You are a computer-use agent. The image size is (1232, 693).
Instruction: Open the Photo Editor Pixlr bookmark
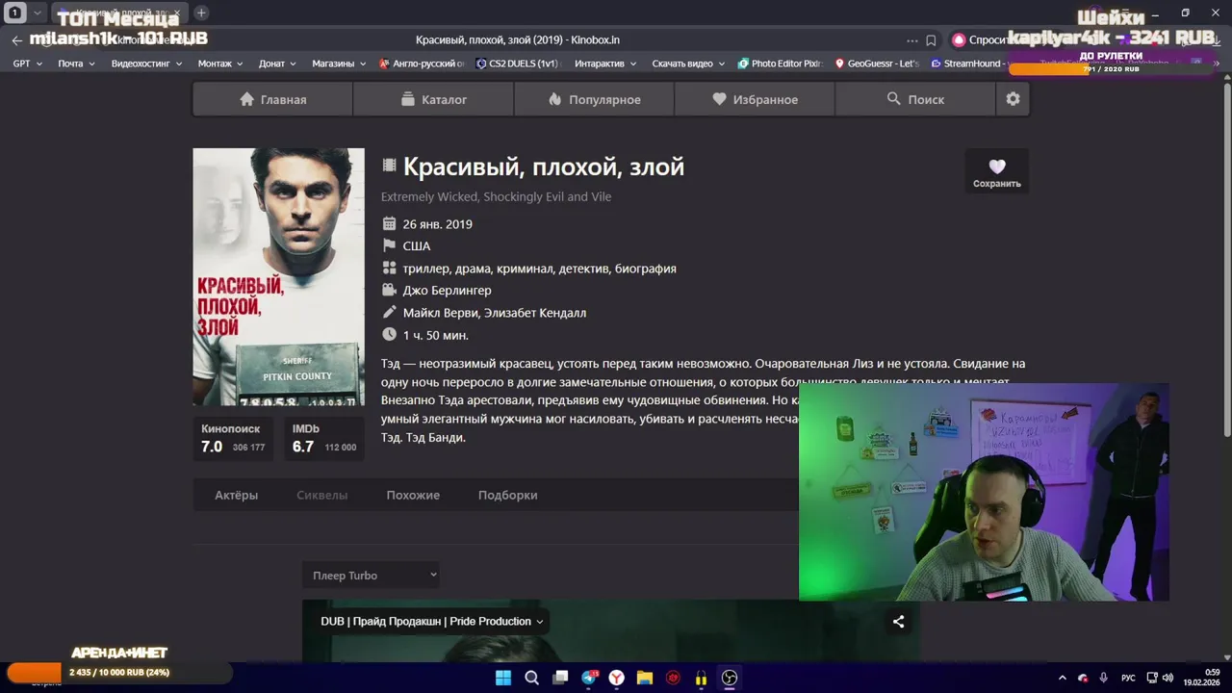click(x=781, y=64)
